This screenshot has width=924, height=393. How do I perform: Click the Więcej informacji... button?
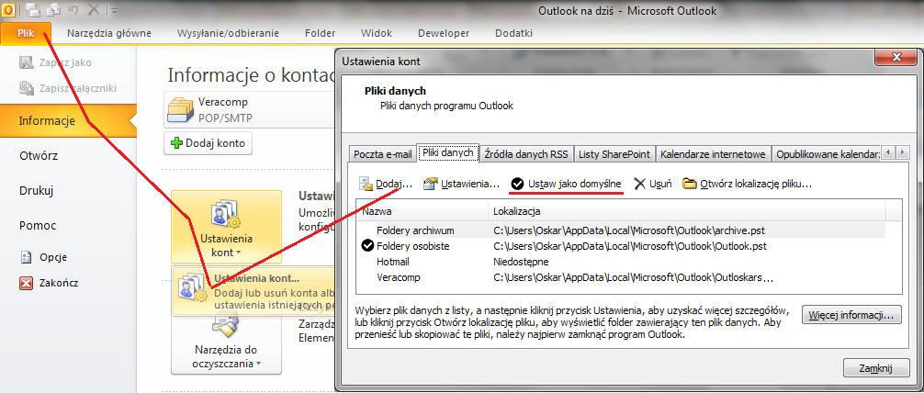click(851, 315)
